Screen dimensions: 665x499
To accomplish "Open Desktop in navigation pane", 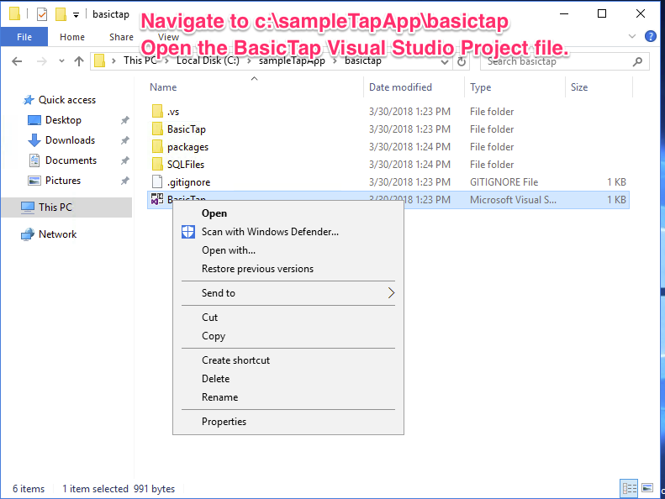I will (63, 120).
